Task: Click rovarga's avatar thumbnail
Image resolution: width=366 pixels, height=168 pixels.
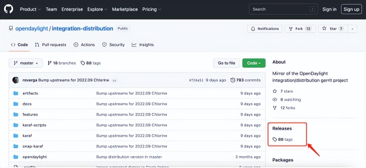Action: pyautogui.click(x=16, y=80)
